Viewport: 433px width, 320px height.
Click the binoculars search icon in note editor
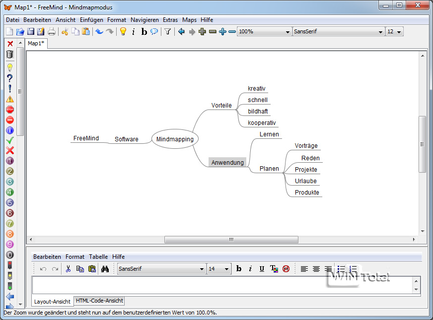(105, 269)
